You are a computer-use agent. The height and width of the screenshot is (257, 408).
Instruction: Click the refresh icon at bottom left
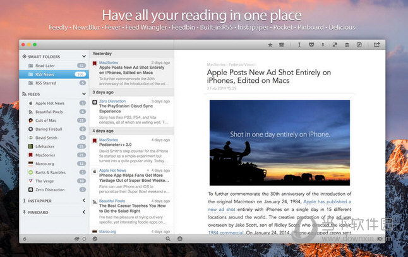25,239
